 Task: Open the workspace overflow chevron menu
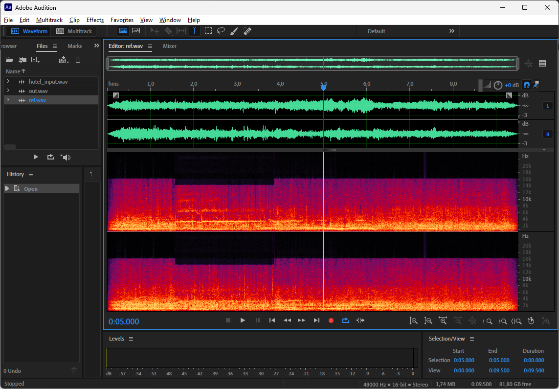451,31
